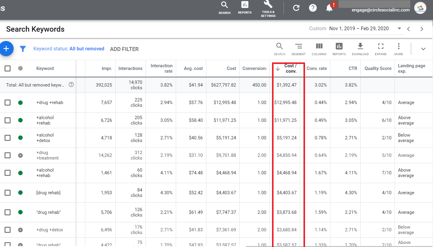Open the help question mark icon
The image size is (433, 247).
tap(313, 8)
